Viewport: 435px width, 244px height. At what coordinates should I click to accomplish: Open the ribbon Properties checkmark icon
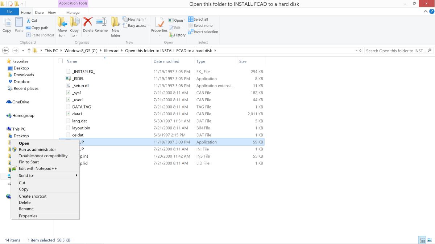pos(159,22)
